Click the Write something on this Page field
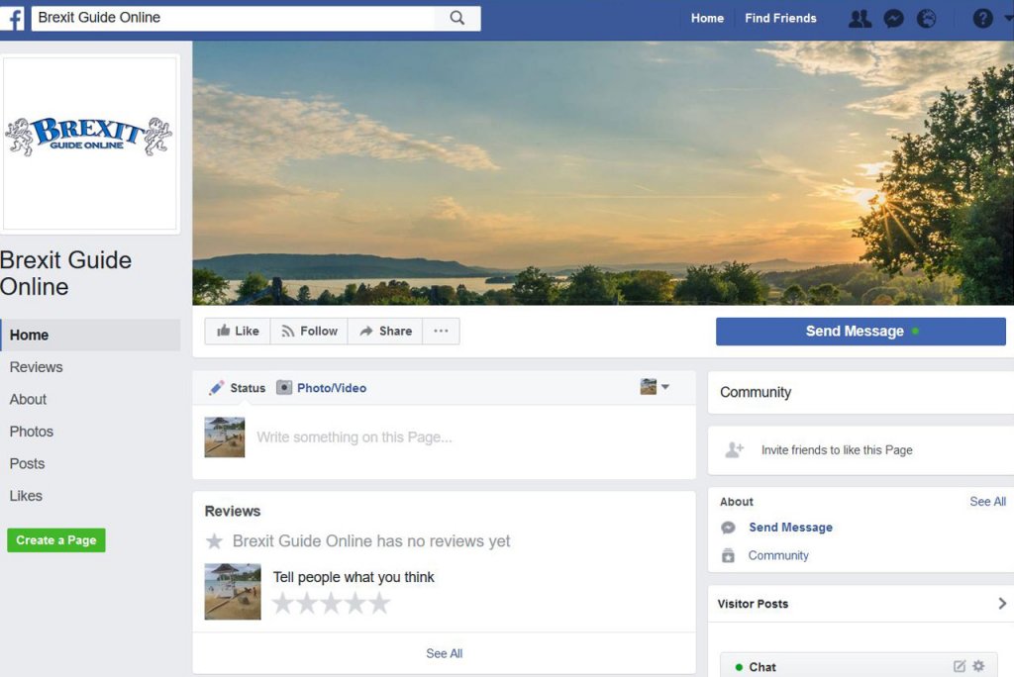Image resolution: width=1014 pixels, height=677 pixels. 354,437
